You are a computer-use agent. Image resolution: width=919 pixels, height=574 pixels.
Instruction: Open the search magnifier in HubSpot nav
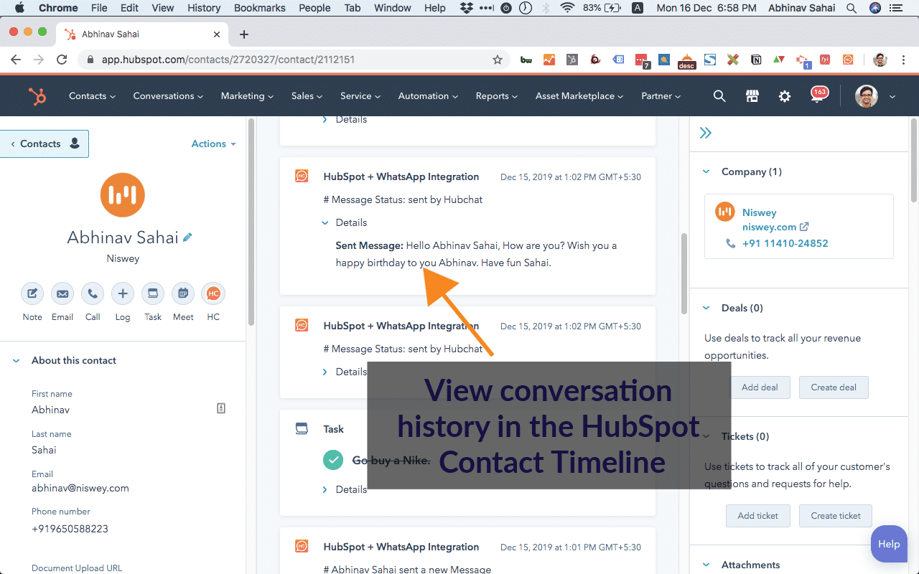click(719, 96)
